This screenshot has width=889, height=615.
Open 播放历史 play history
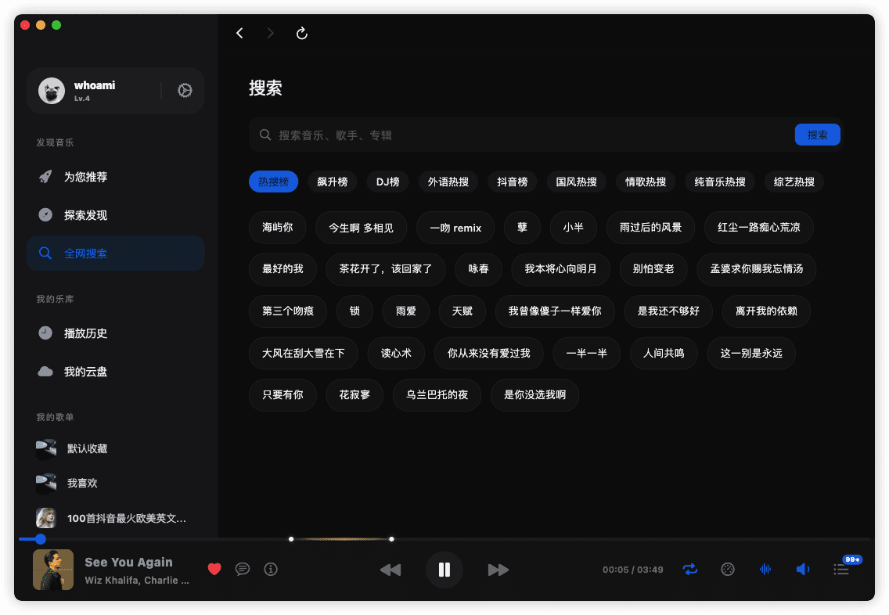tap(116, 333)
